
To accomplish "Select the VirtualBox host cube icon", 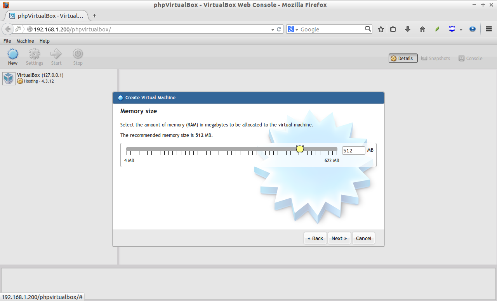I will tap(9, 78).
